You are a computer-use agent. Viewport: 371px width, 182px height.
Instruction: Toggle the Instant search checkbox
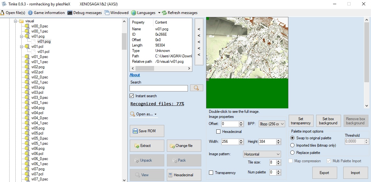(x=132, y=96)
